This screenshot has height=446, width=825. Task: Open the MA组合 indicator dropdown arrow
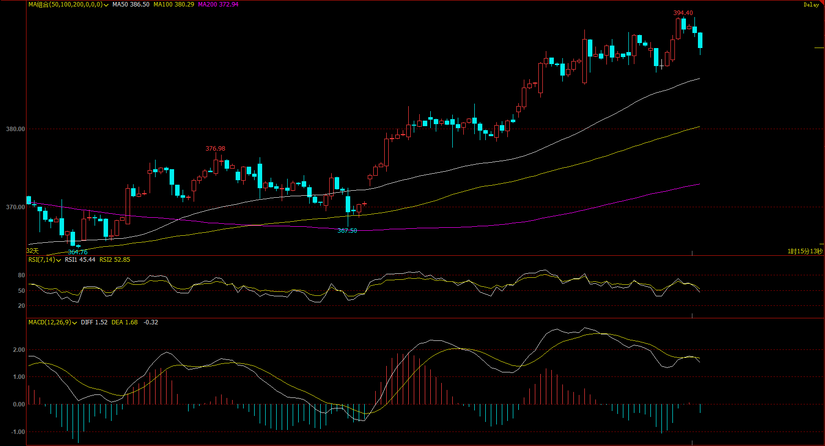pyautogui.click(x=107, y=5)
